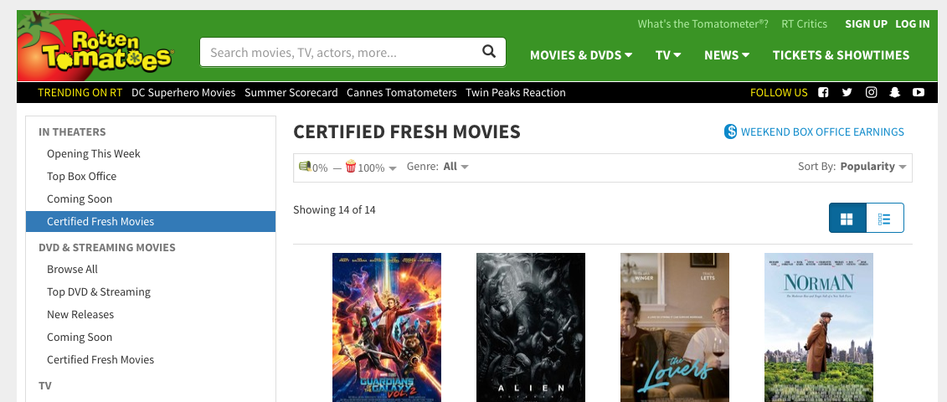
Task: Open Weekend Box Office Earnings link
Action: tap(822, 131)
